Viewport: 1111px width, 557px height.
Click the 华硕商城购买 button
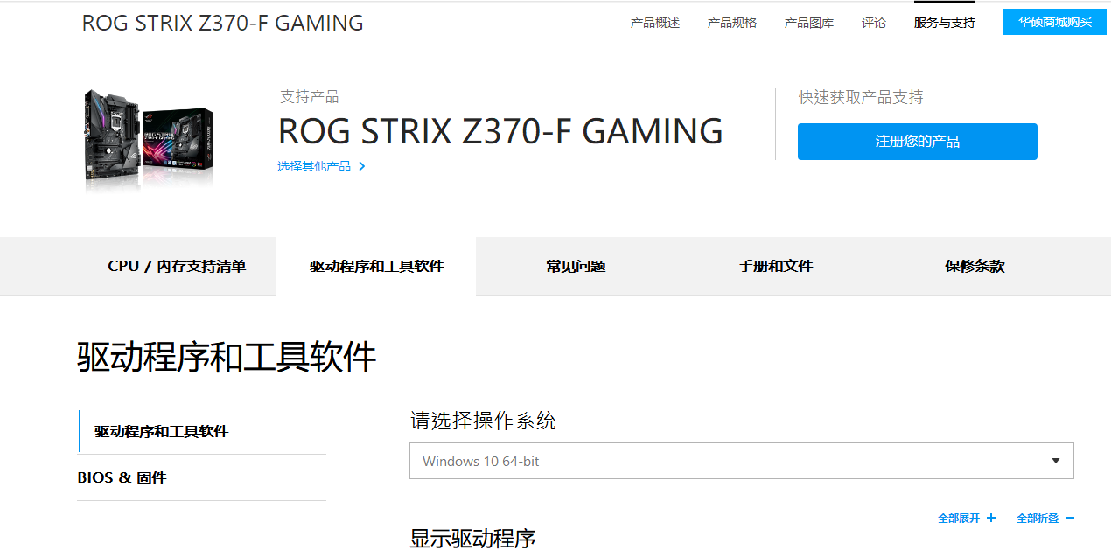coord(1055,22)
